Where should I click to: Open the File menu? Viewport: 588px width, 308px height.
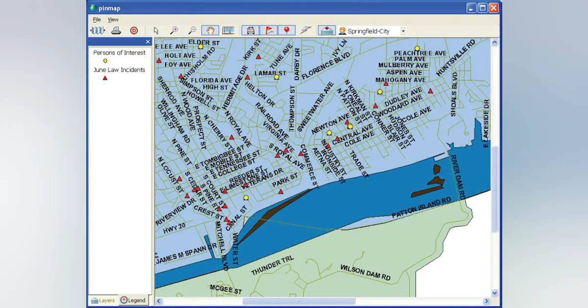click(97, 20)
